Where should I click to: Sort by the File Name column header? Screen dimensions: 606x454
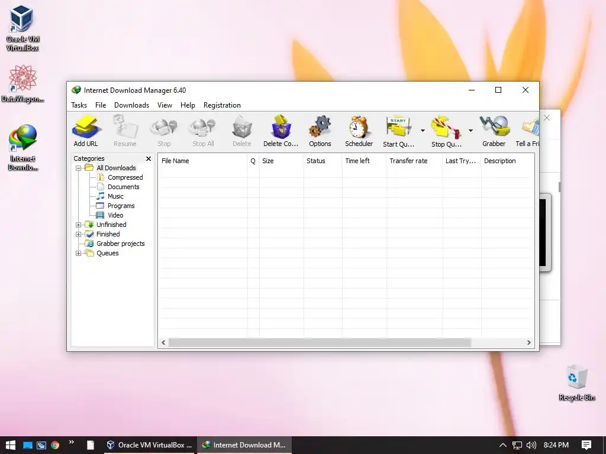click(x=202, y=161)
